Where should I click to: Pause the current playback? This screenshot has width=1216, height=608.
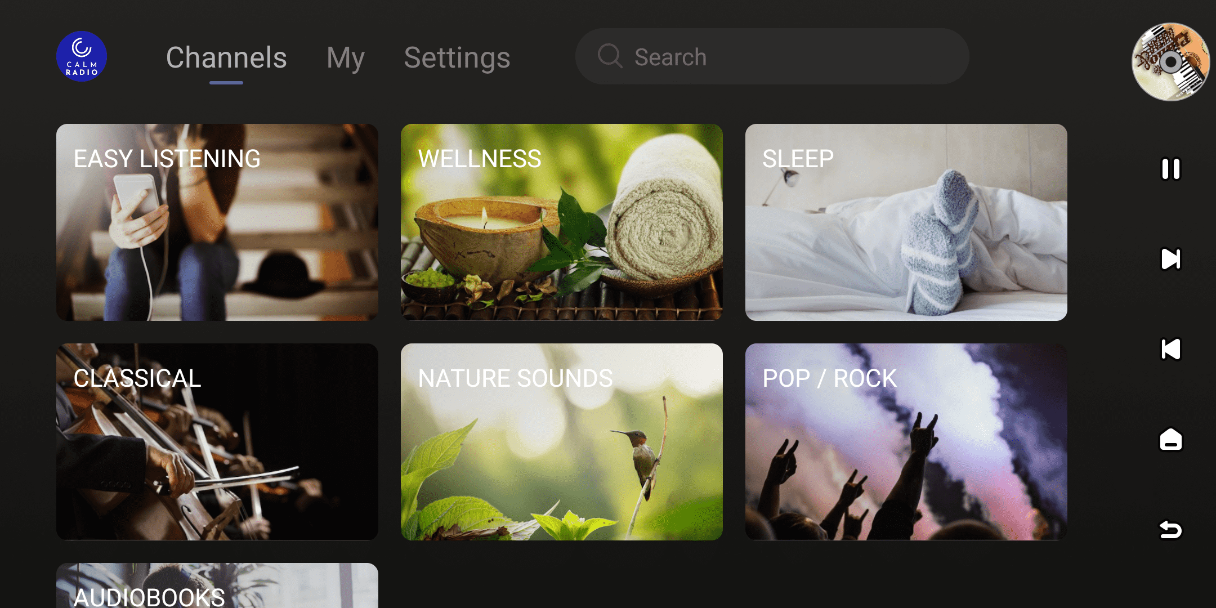pyautogui.click(x=1170, y=169)
